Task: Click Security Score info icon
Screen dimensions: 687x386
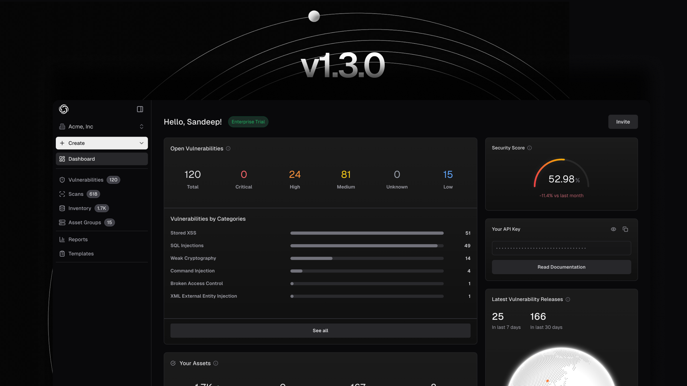Action: click(530, 148)
